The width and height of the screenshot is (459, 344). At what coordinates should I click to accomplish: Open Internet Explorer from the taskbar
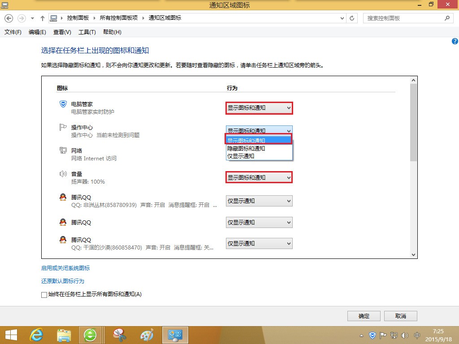pos(36,335)
